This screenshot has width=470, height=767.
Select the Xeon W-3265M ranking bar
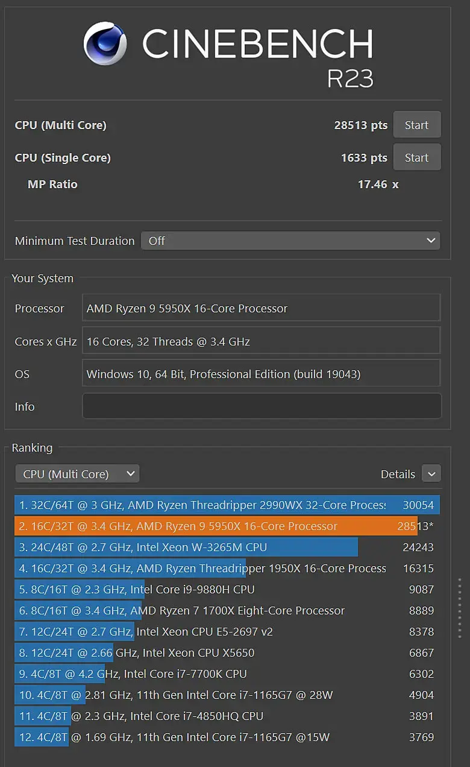186,547
